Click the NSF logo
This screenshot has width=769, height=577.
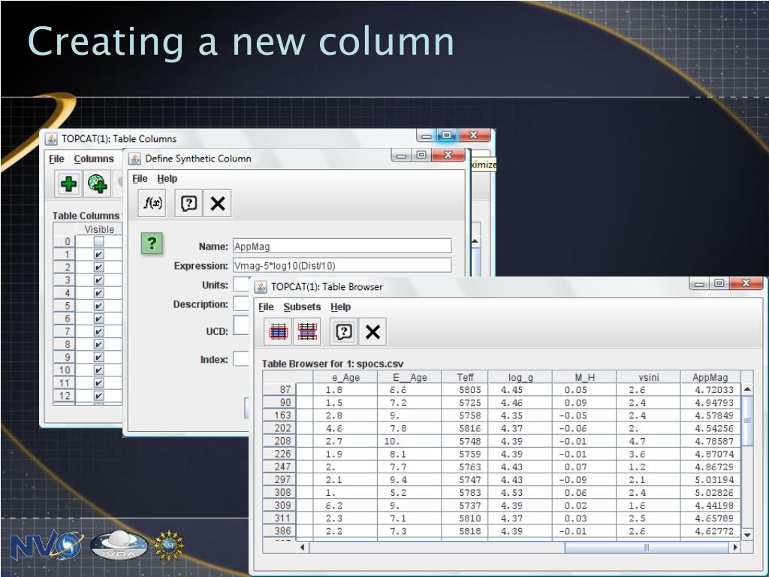coord(169,545)
